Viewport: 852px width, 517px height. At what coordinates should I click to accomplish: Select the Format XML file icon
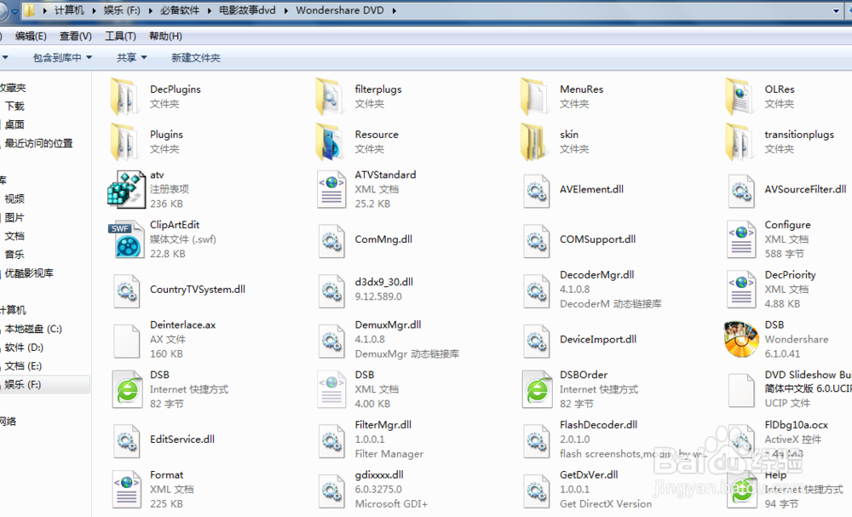[127, 489]
